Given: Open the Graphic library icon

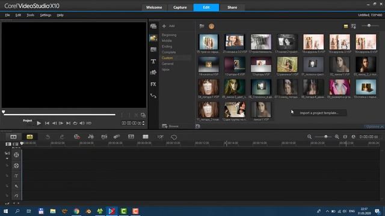Looking at the screenshot, I should 153,73.
